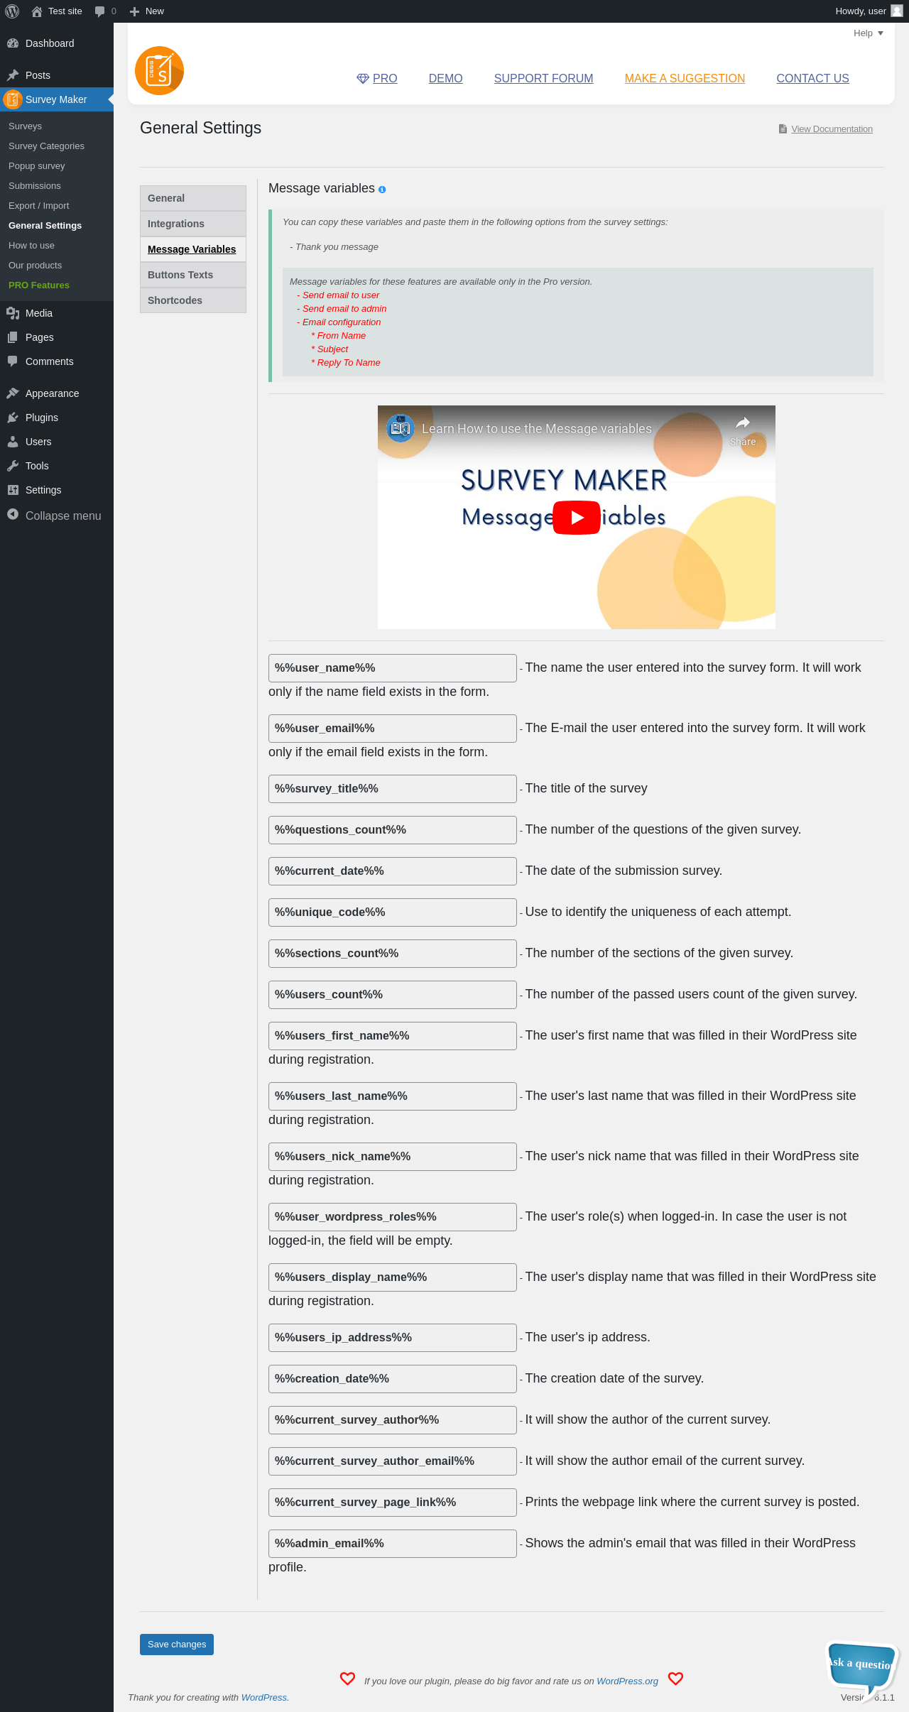Image resolution: width=909 pixels, height=1712 pixels.
Task: Open the SUPPORT FORUM link
Action: (543, 79)
